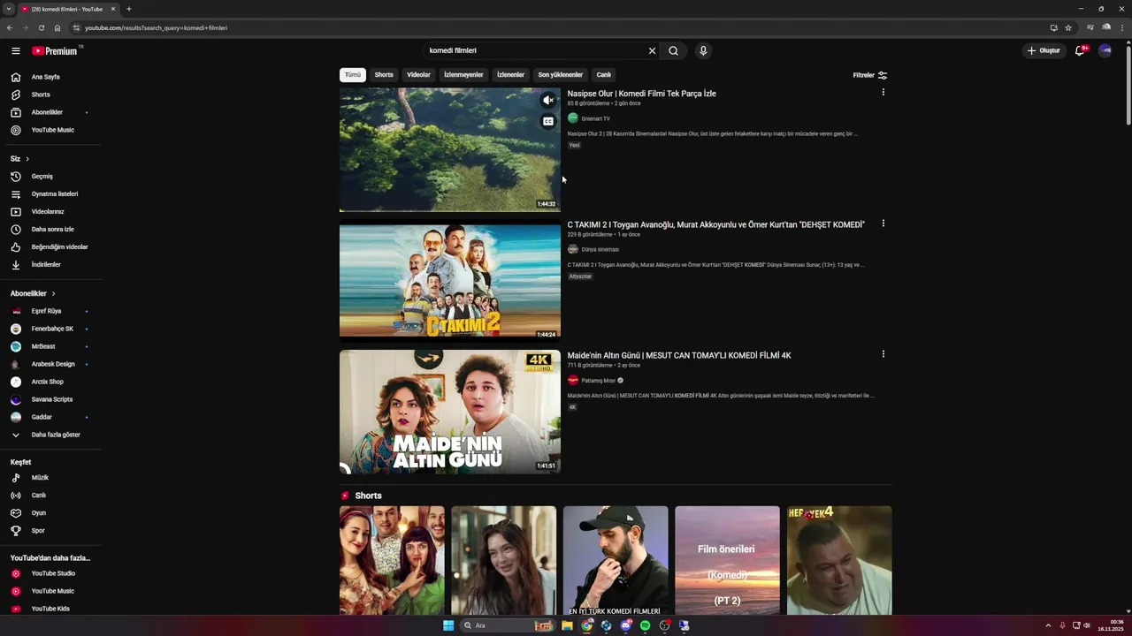Open YouTube Studio link
The image size is (1132, 636).
pos(51,573)
